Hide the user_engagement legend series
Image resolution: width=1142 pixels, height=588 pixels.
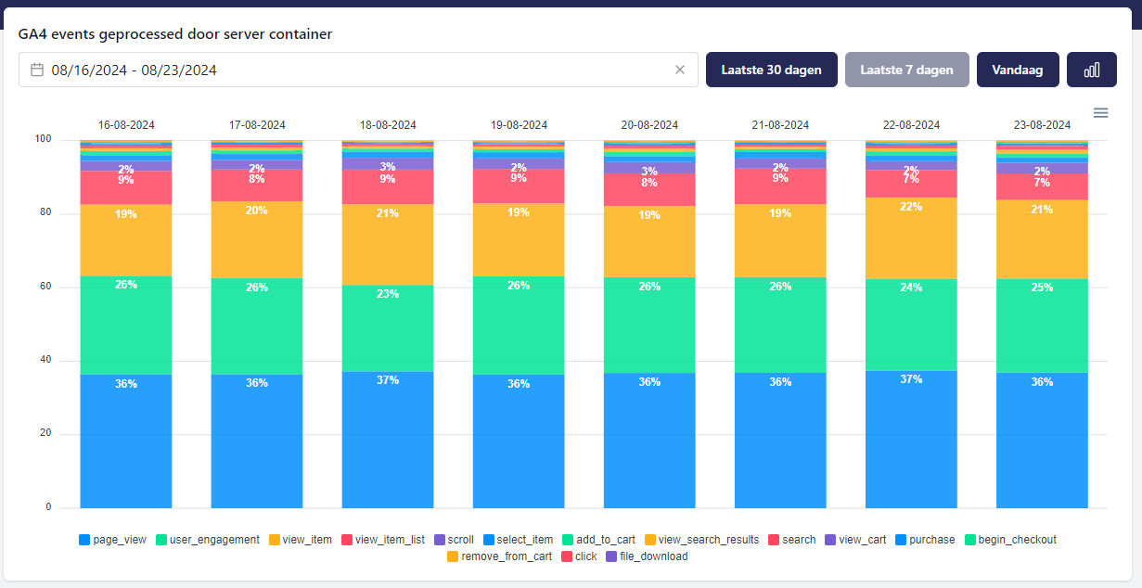[x=214, y=540]
